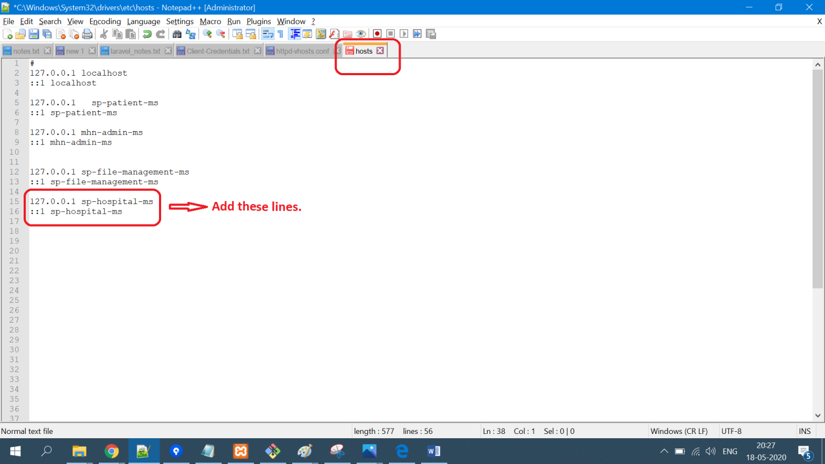Toggle the Document Map panel icon
The height and width of the screenshot is (464, 825).
[x=321, y=34]
